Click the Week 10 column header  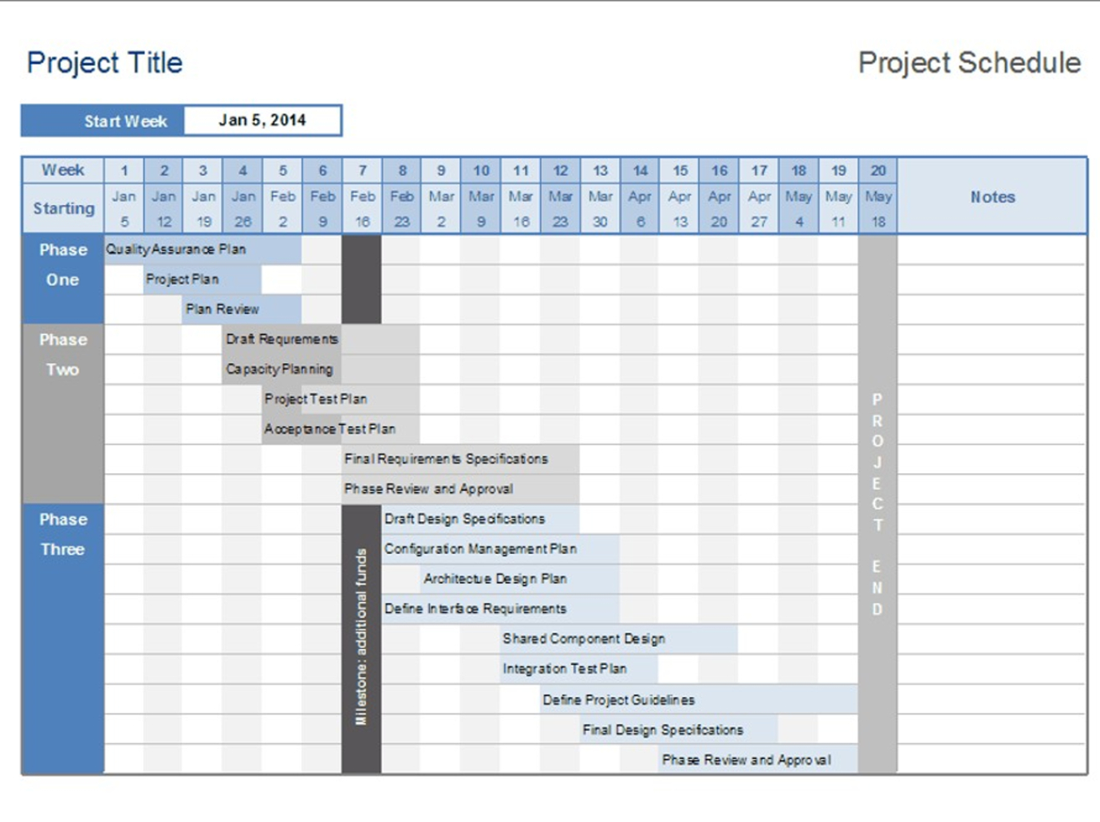[x=481, y=171]
